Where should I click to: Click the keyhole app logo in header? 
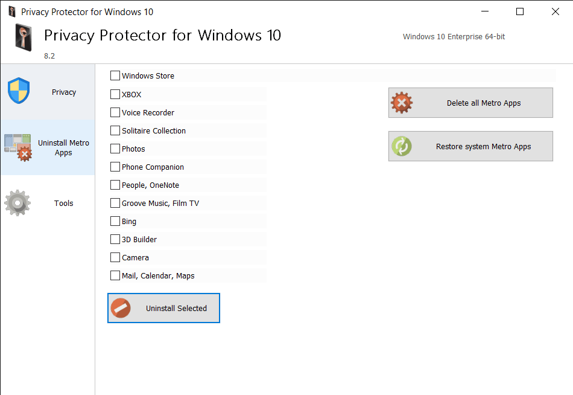[x=24, y=37]
